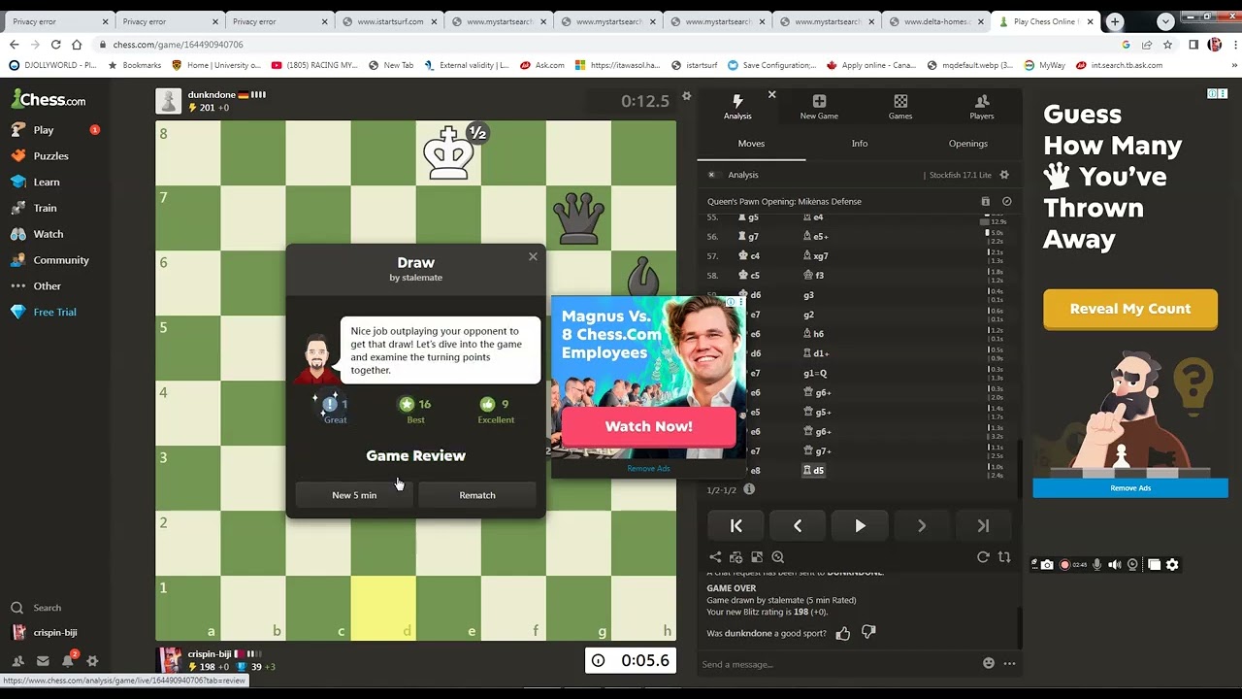This screenshot has height=699, width=1242.
Task: Click Watch Now on Magnus ad
Action: 648,426
